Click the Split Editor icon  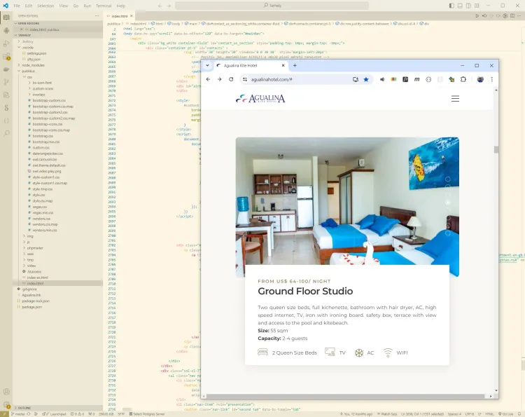[x=512, y=15]
